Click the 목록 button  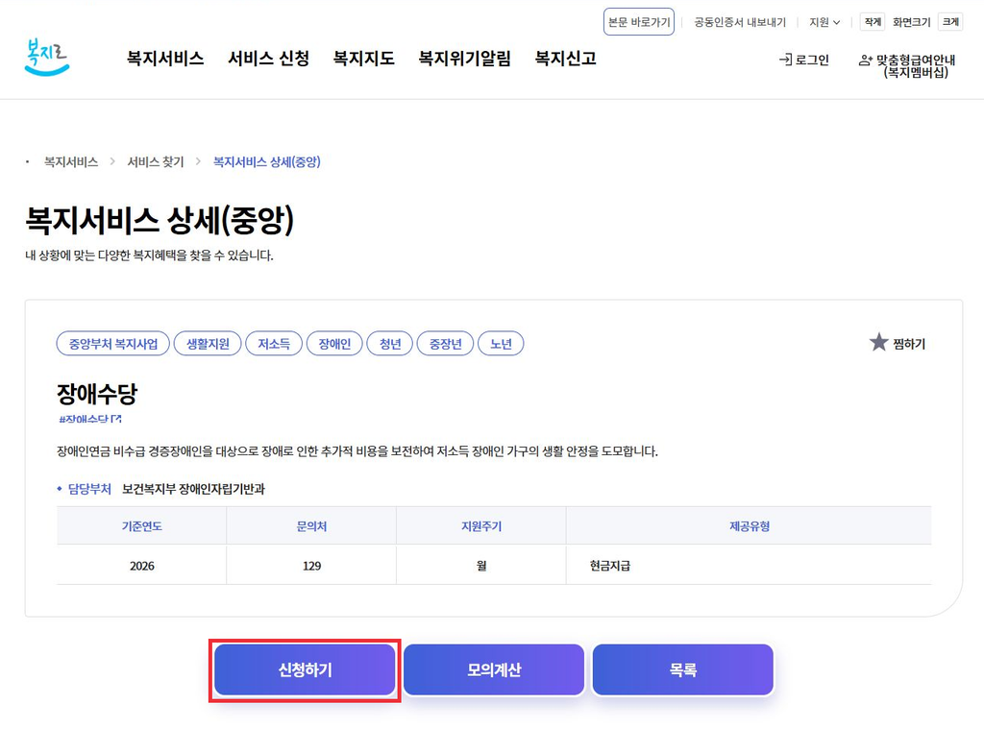683,670
